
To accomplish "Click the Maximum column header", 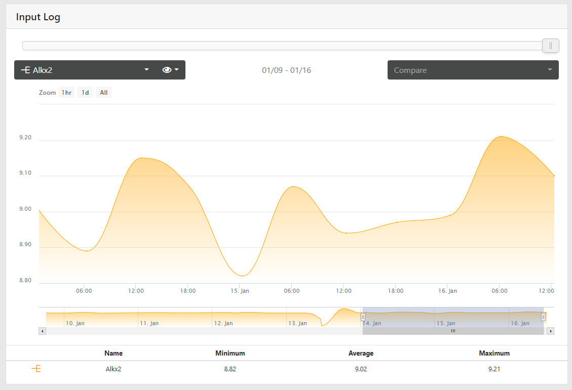I will pos(494,353).
